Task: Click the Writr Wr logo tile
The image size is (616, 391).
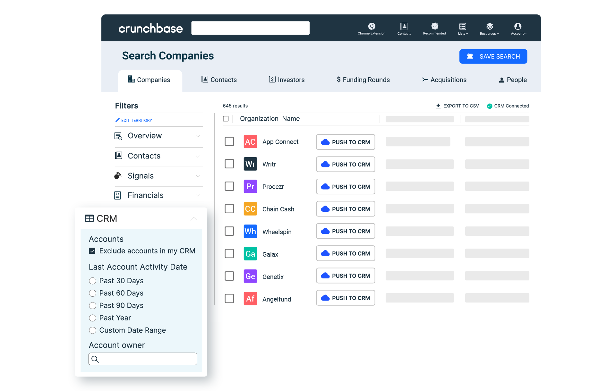Action: 250,164
